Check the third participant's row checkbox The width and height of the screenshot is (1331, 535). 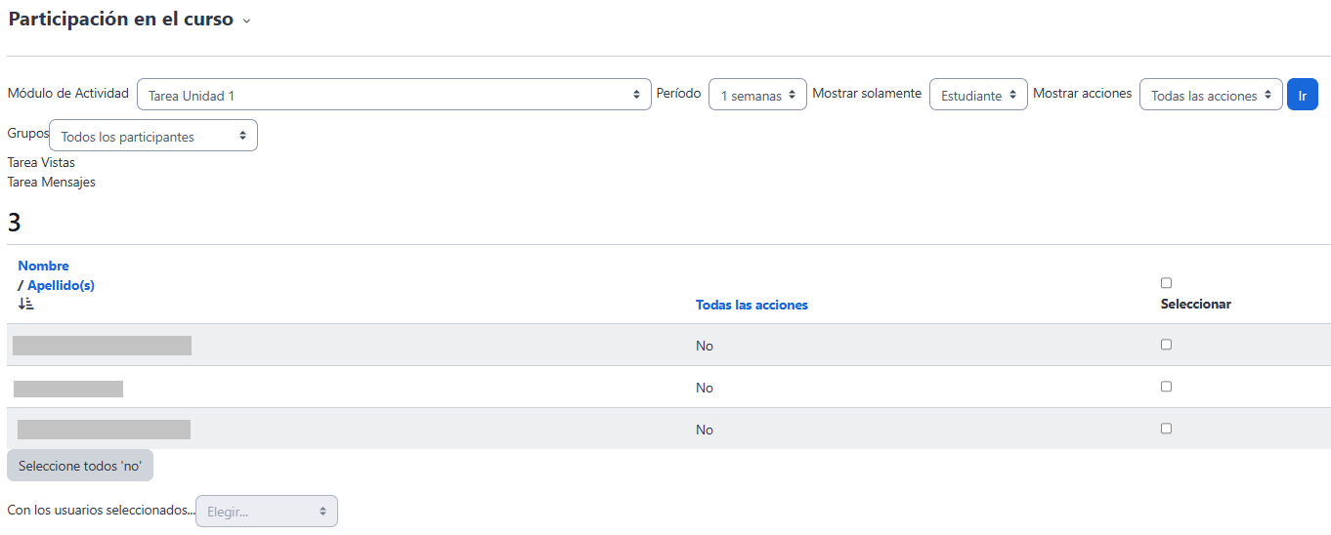pyautogui.click(x=1166, y=429)
